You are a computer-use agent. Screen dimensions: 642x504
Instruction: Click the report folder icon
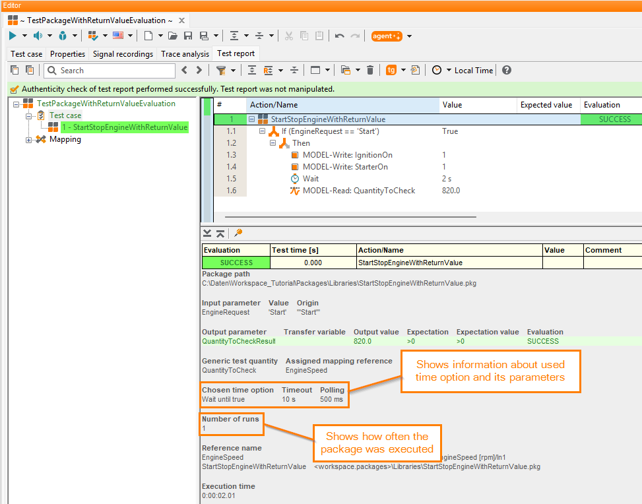click(346, 71)
